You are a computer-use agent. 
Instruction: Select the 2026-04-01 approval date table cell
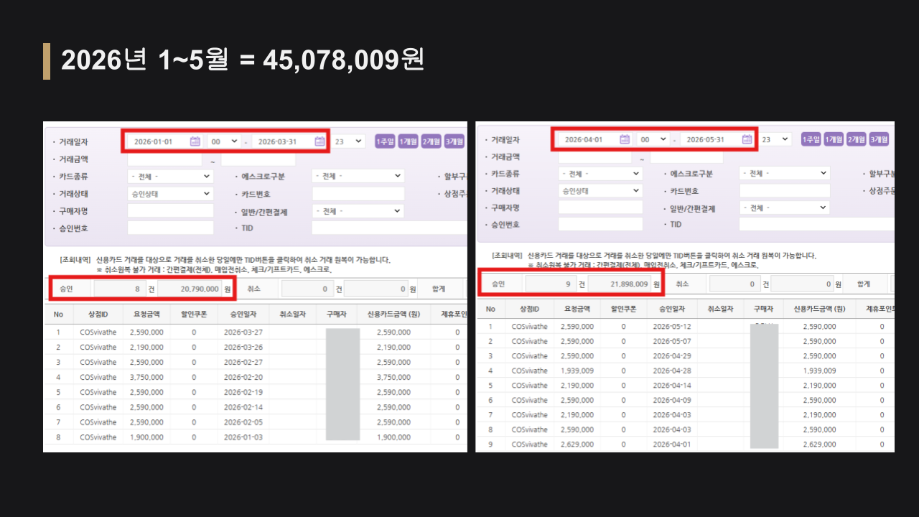[x=671, y=444]
